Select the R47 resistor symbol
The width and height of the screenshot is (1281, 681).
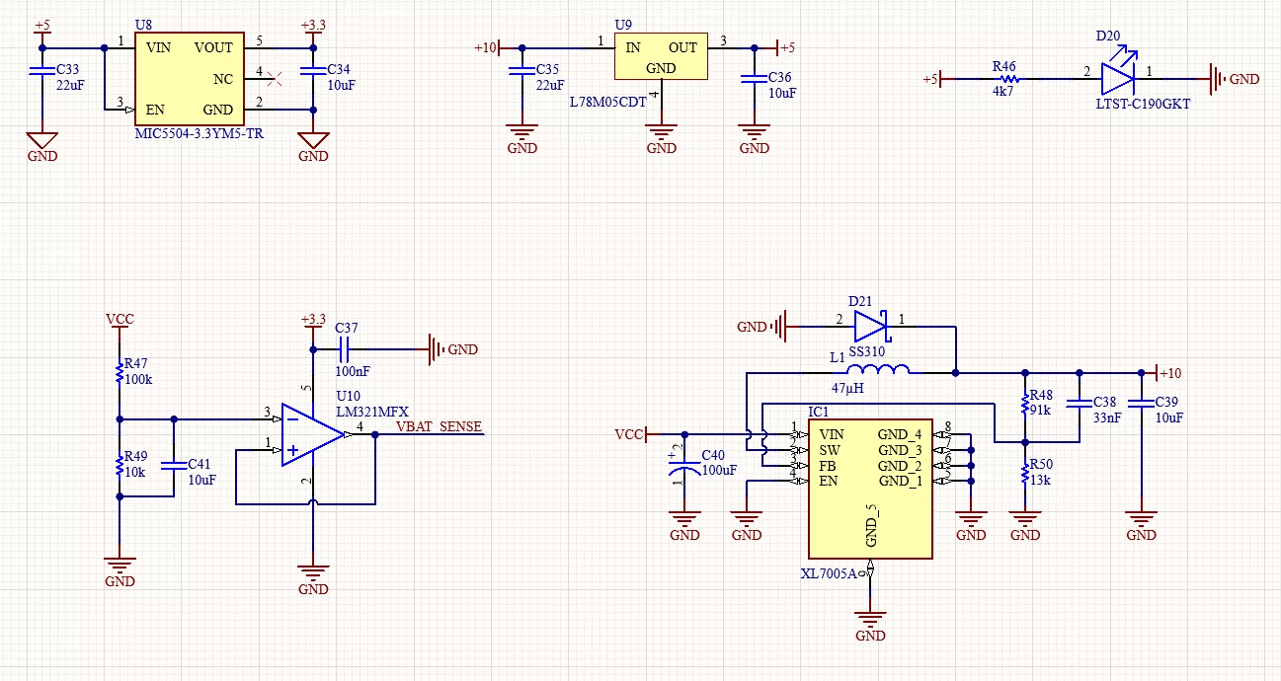[120, 373]
